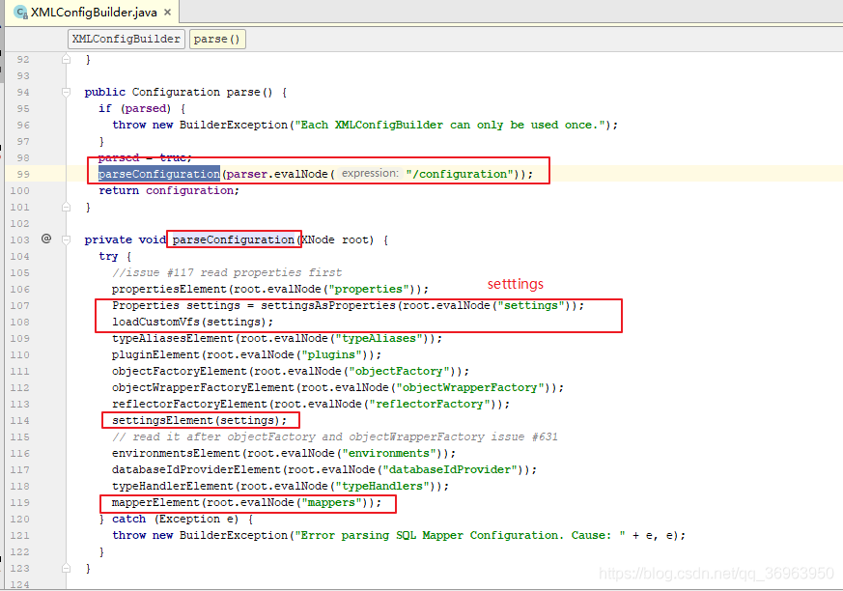Collapse the parse() method fold on line 94
The image size is (843, 591).
click(66, 92)
